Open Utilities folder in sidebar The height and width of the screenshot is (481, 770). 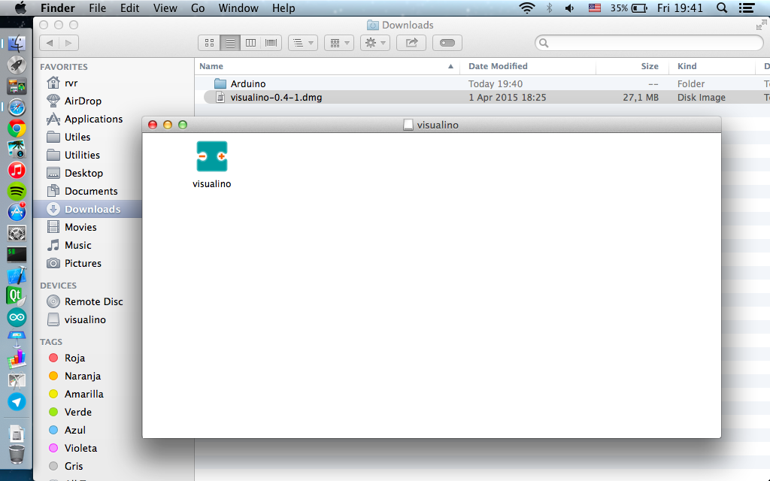click(82, 155)
